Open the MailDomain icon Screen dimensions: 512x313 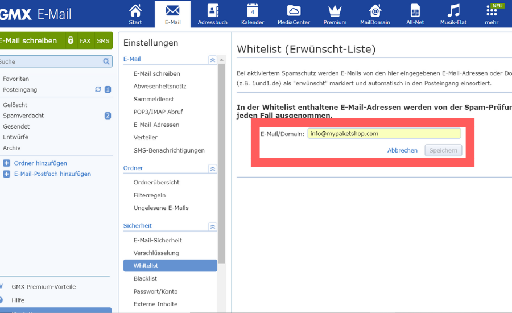tap(375, 11)
